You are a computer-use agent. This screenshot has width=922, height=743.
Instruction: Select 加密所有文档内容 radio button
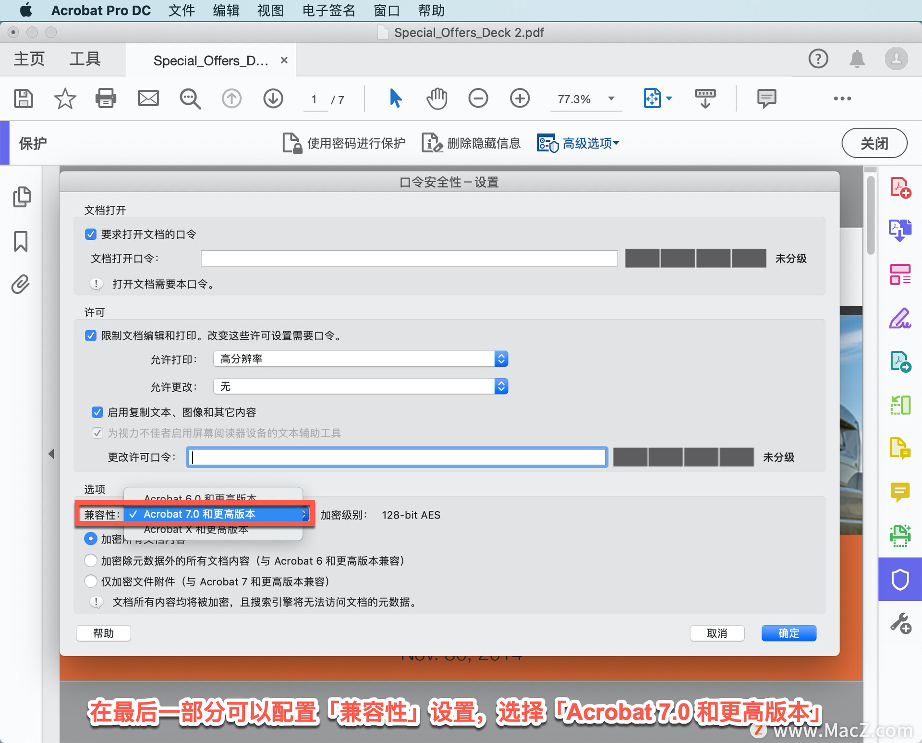coord(90,539)
